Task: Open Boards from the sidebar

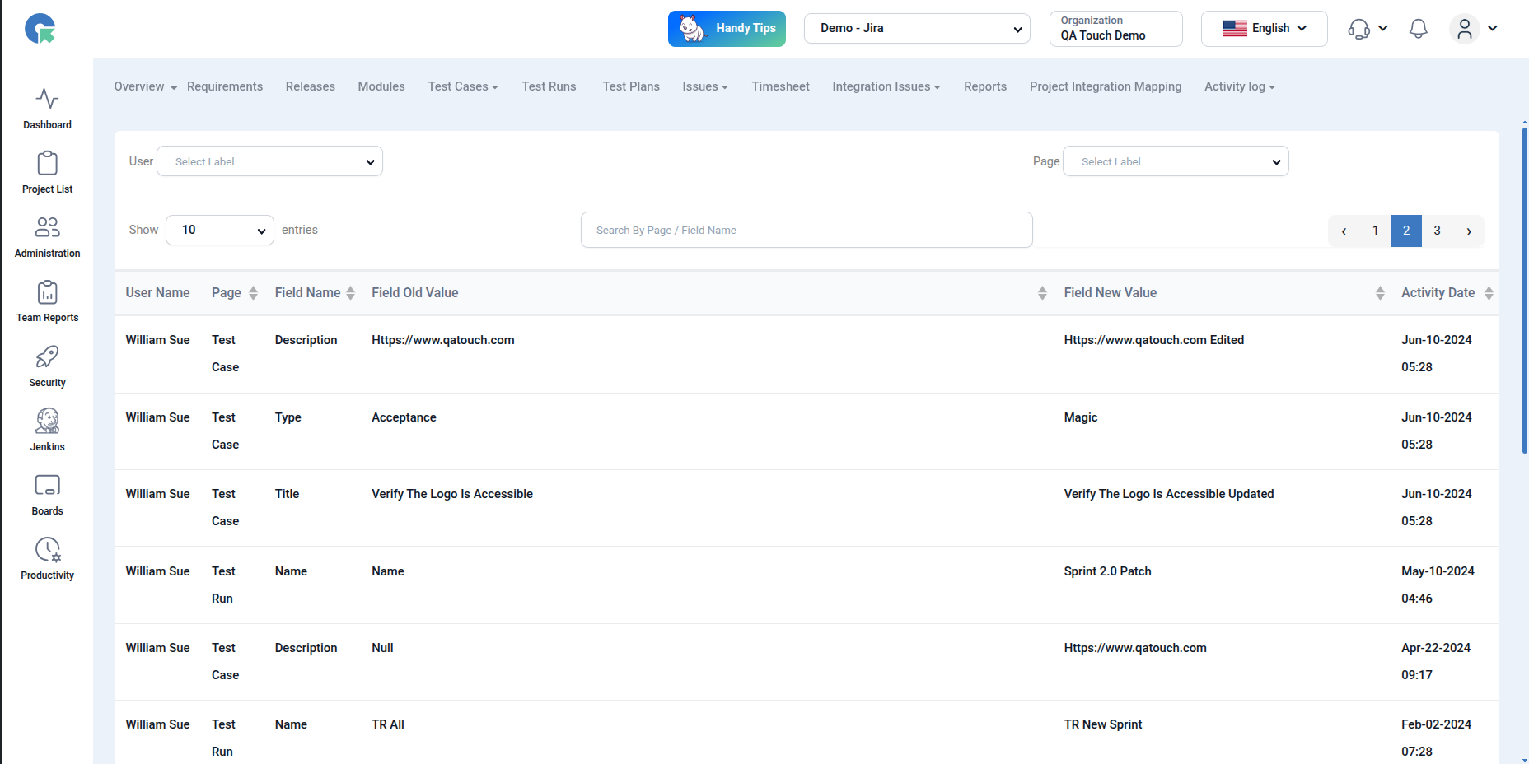Action: (47, 486)
